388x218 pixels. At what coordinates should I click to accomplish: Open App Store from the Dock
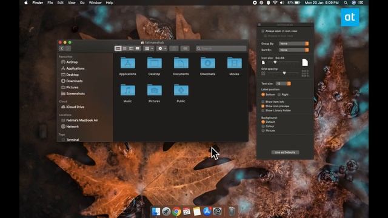click(207, 211)
